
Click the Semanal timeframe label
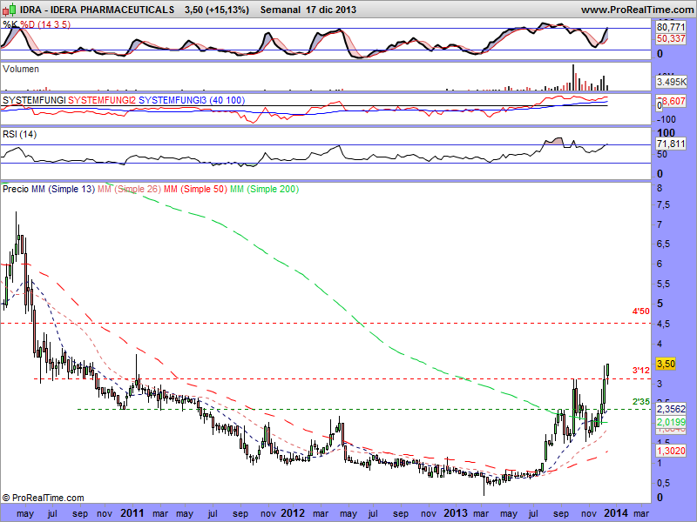point(281,10)
